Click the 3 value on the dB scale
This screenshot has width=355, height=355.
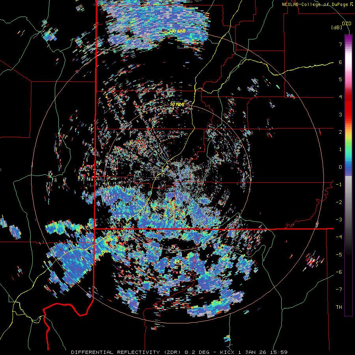tap(340, 114)
